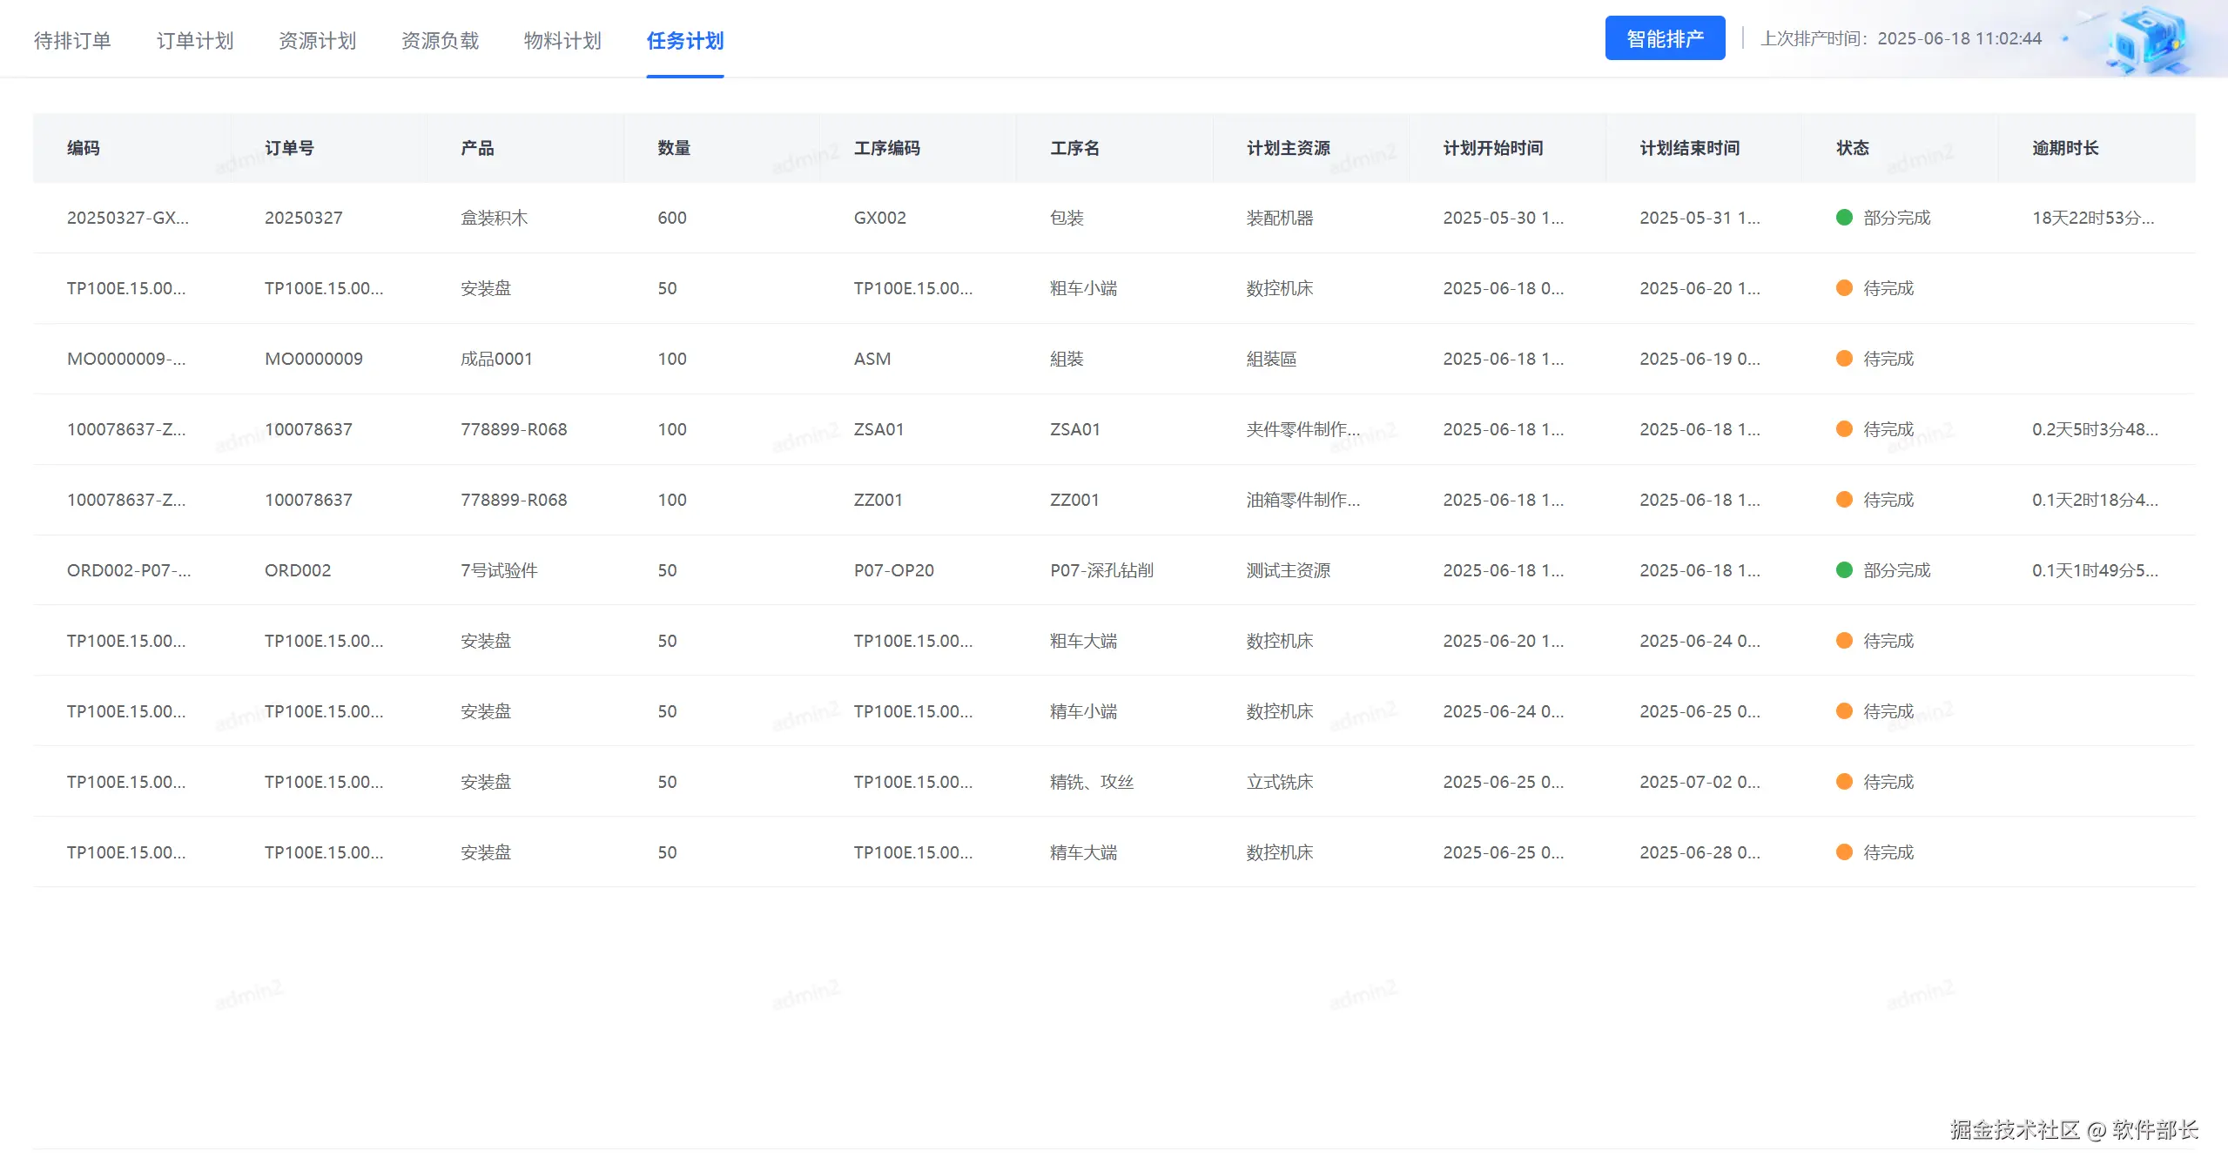Screen dimensions: 2228x1171
Task: Click the 计划开始时间 column header
Action: point(1492,148)
